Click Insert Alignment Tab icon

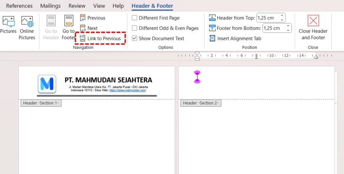coord(213,39)
